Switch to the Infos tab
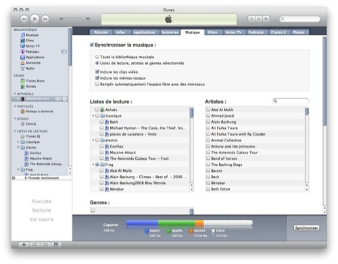This screenshot has width=338, height=264. 120,32
